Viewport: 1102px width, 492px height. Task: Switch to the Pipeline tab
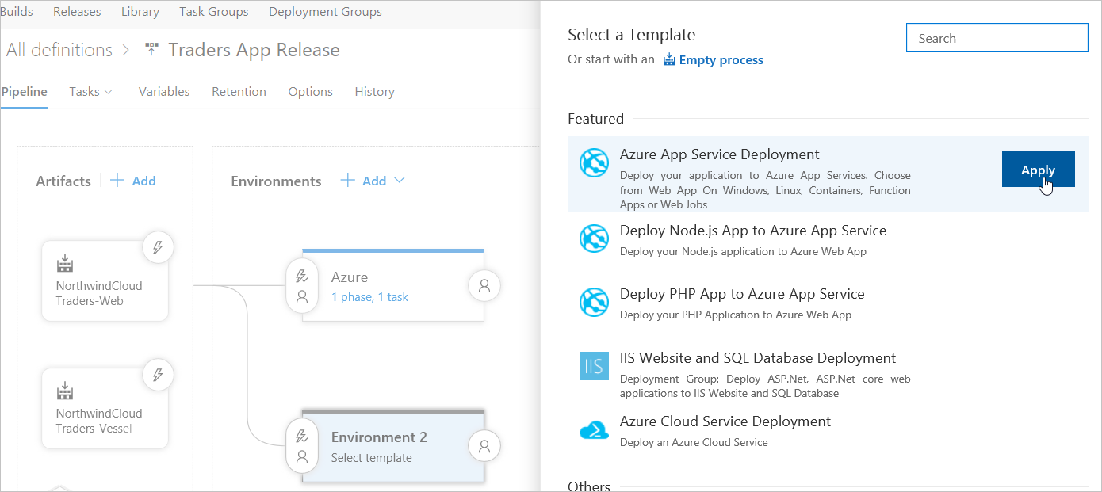(x=24, y=92)
